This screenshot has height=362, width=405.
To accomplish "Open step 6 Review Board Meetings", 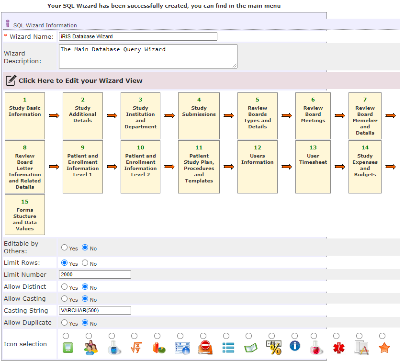I will pyautogui.click(x=313, y=116).
